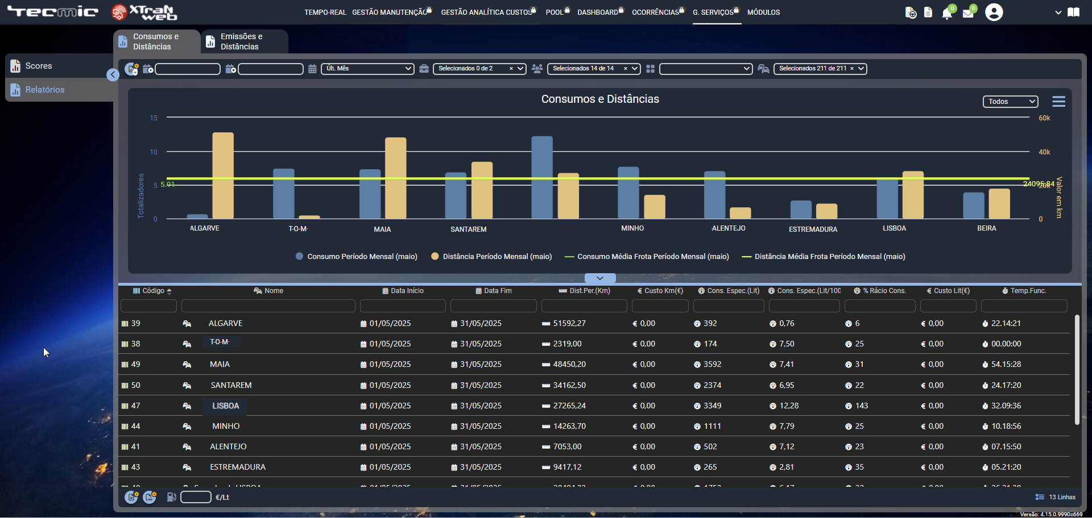Click the Tecmic logo
This screenshot has height=518, width=1092.
(53, 11)
